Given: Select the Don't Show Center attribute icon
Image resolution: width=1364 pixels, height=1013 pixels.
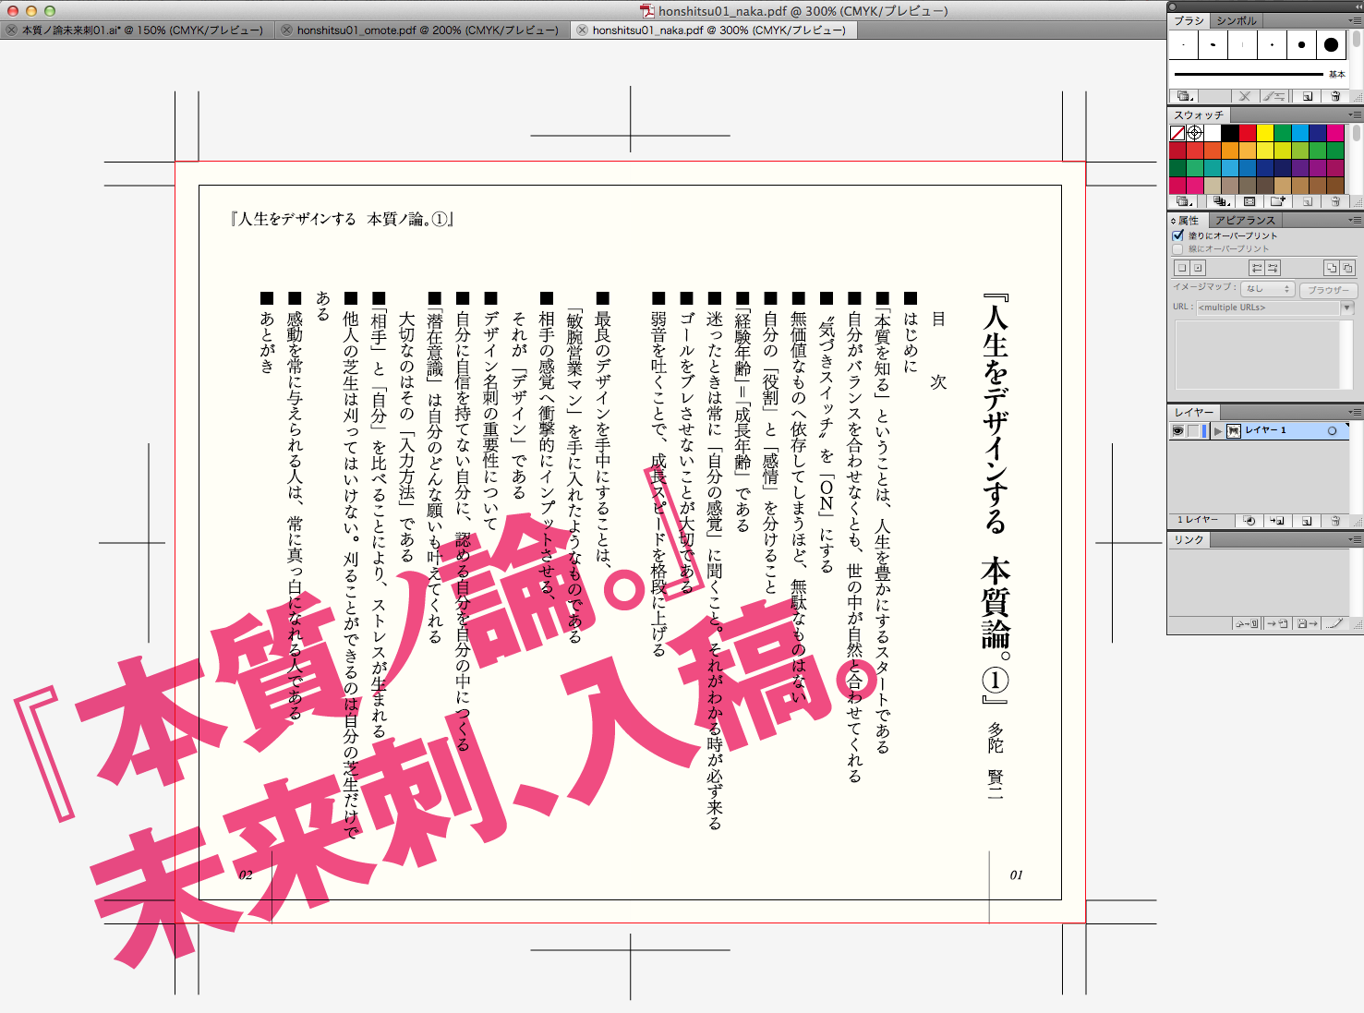Looking at the screenshot, I should coord(1182,268).
